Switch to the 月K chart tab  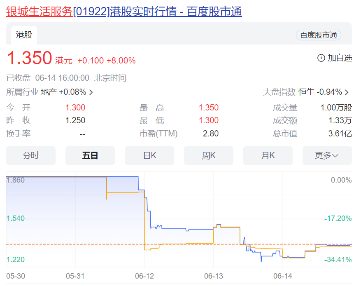[268, 155]
